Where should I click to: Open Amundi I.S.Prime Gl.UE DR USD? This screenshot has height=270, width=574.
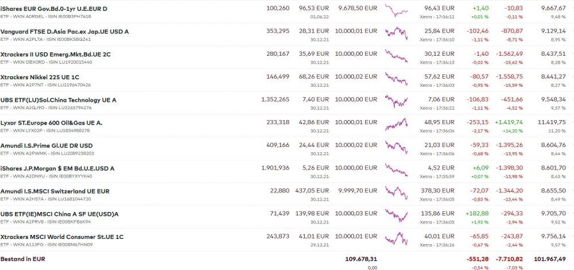pyautogui.click(x=46, y=145)
